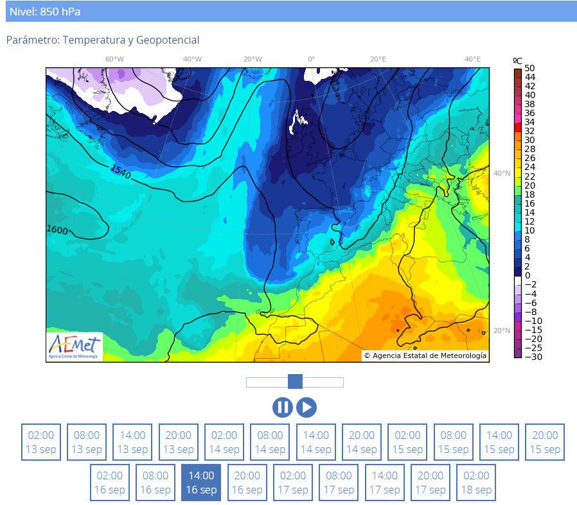This screenshot has height=505, width=577.
Task: Jump to the last frame 02:00 18 sep
Action: 476,483
